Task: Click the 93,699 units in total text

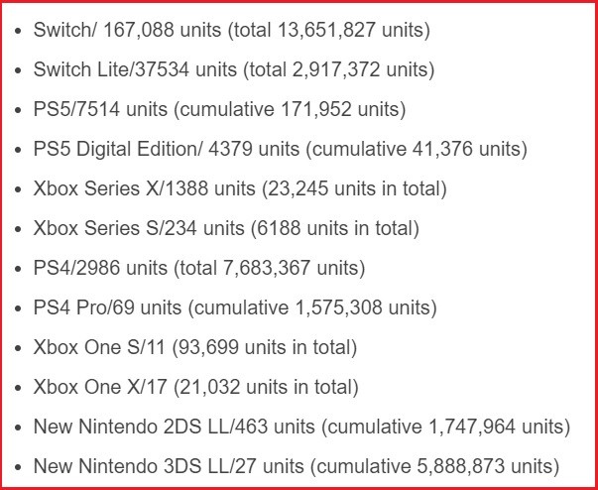Action: click(274, 348)
